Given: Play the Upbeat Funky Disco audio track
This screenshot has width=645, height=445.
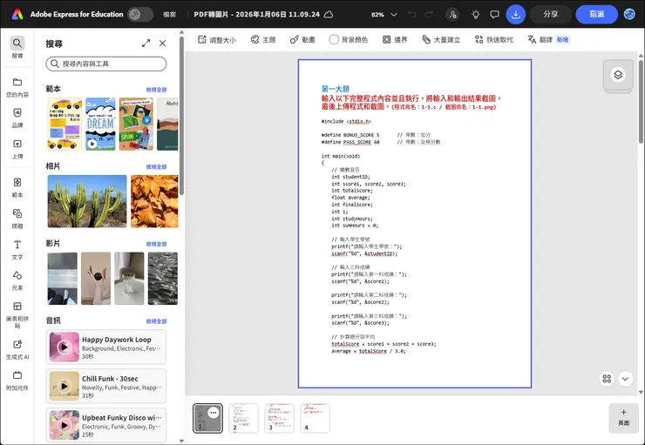Looking at the screenshot, I should pyautogui.click(x=64, y=425).
